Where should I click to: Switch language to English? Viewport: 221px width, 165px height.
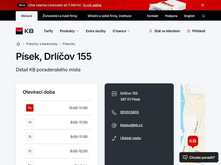(x=189, y=16)
